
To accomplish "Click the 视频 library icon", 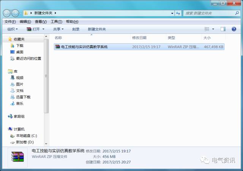I will [13, 78].
